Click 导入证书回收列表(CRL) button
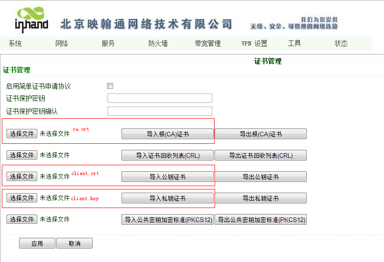The height and width of the screenshot is (262, 384). point(168,155)
